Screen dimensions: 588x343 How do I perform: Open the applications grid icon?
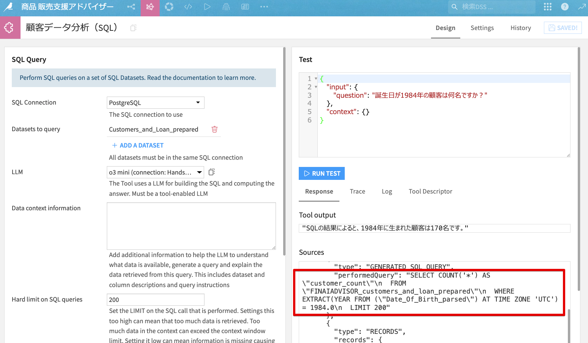click(x=548, y=7)
